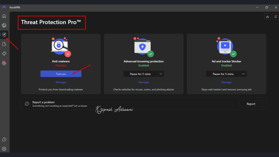Turn on Anti-malware protection

coord(60,74)
